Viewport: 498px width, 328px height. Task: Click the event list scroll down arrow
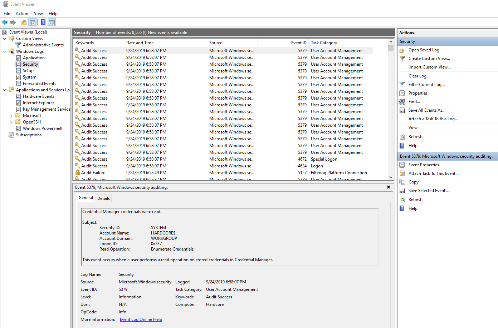tap(391, 177)
